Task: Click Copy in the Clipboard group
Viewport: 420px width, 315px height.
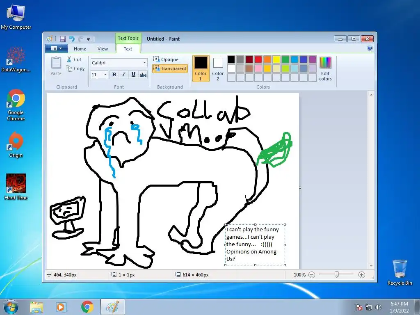Action: 75,68
